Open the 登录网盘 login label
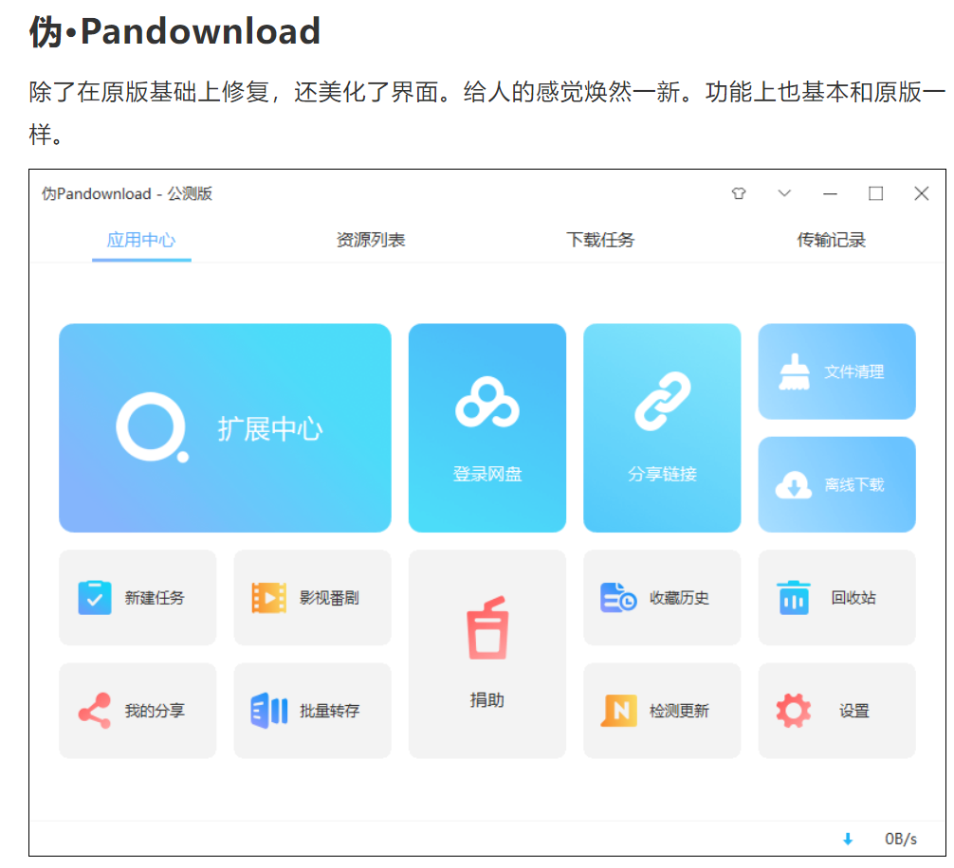This screenshot has width=954, height=868. coord(486,474)
